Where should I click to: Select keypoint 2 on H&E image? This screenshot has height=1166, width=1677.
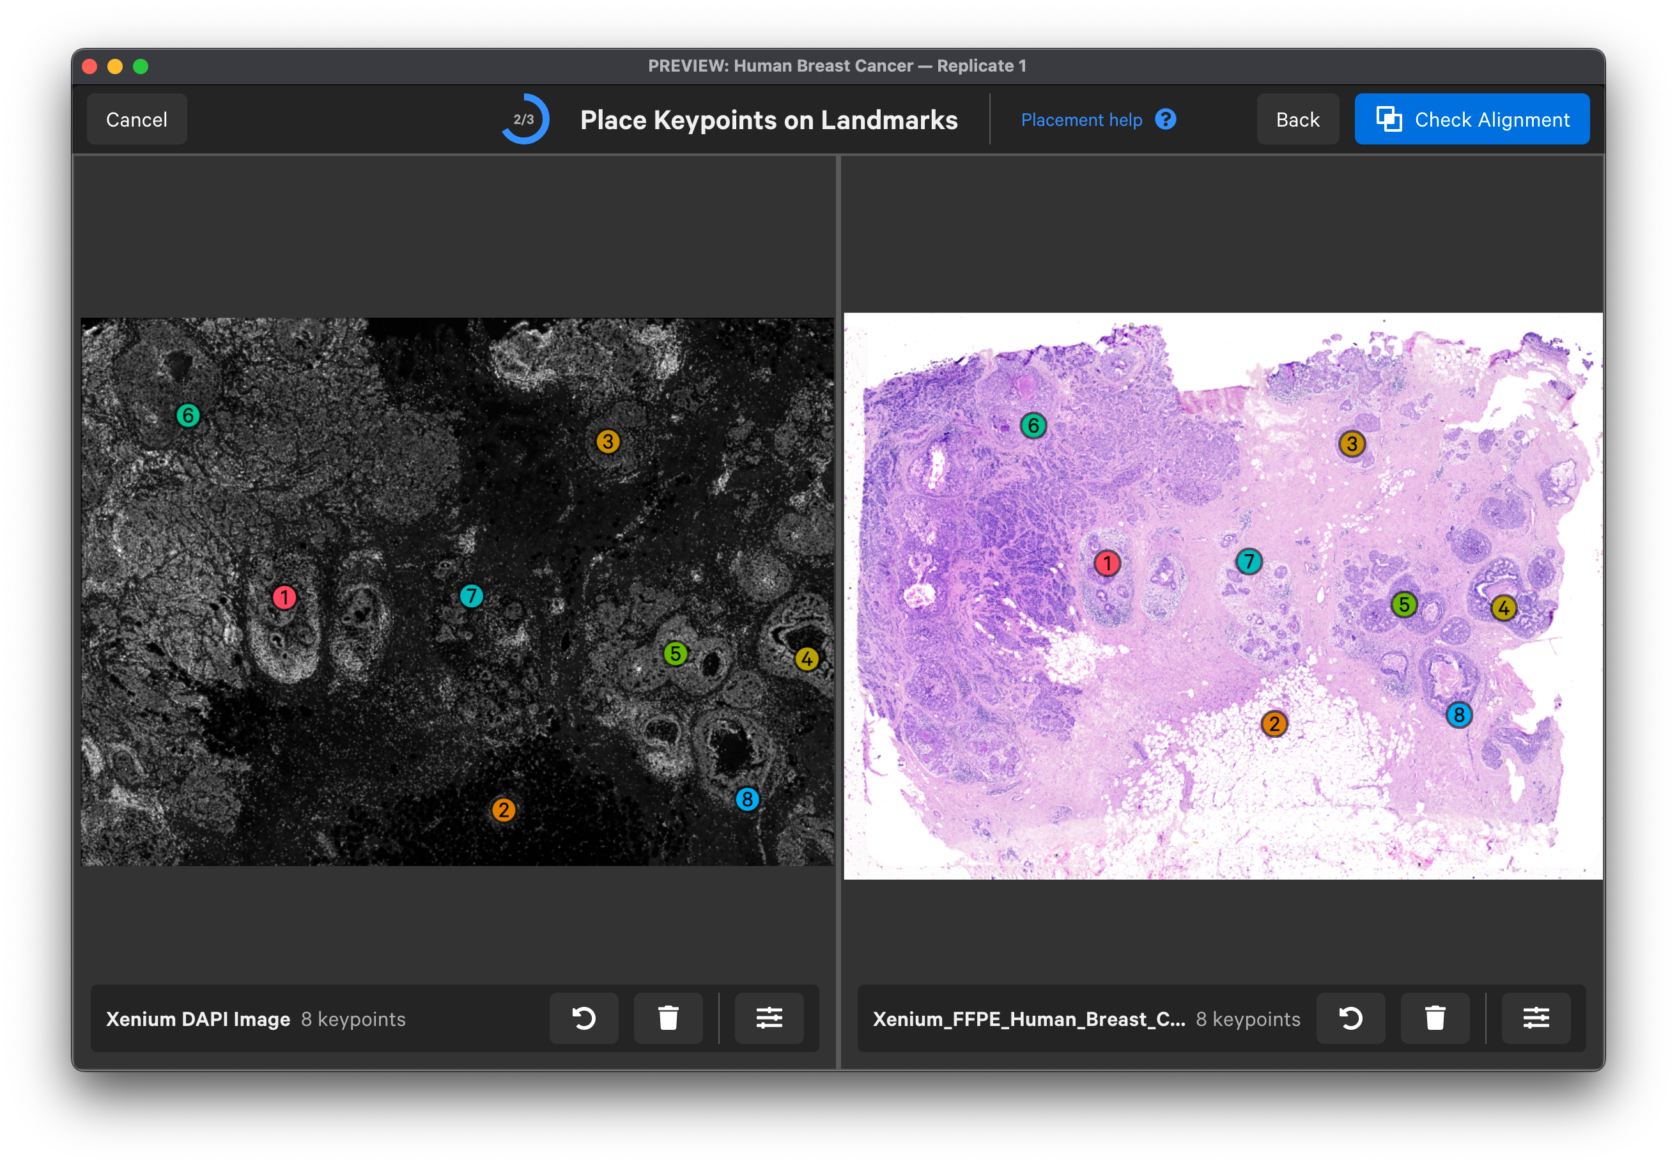1274,724
